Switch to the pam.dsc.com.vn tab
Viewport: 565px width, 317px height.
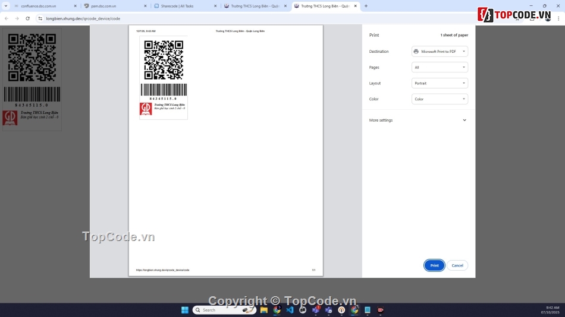pos(113,6)
